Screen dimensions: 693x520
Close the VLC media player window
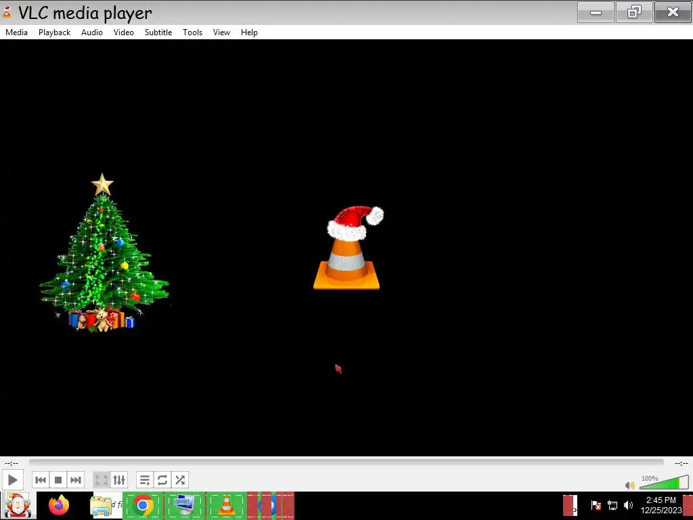pos(673,12)
